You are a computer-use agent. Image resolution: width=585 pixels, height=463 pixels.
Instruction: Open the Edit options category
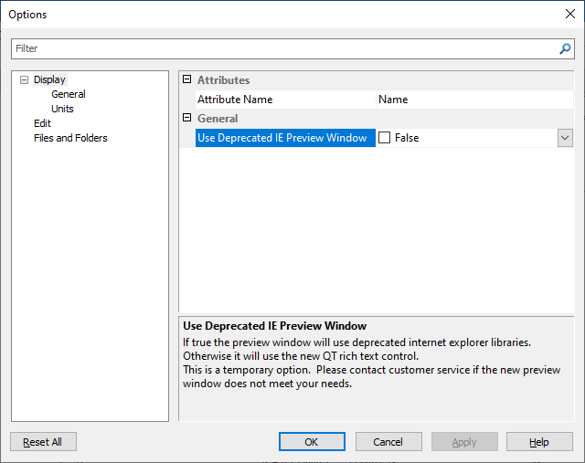point(42,123)
